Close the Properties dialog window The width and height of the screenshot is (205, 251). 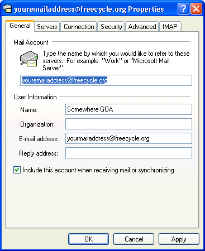(196, 8)
